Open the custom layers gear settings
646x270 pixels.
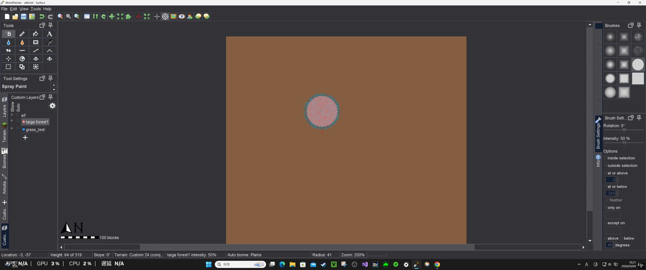coord(52,106)
